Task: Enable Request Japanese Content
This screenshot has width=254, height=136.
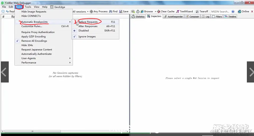Action: pyautogui.click(x=44, y=50)
